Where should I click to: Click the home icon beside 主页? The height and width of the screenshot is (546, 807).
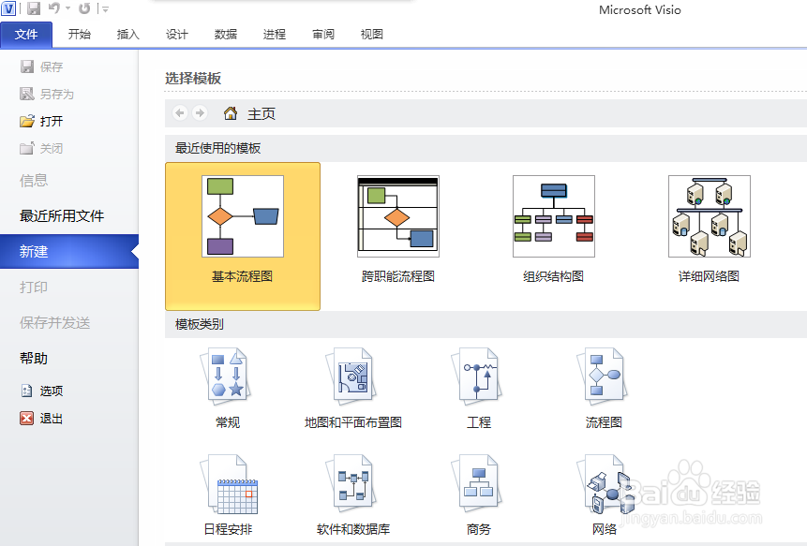tap(230, 113)
